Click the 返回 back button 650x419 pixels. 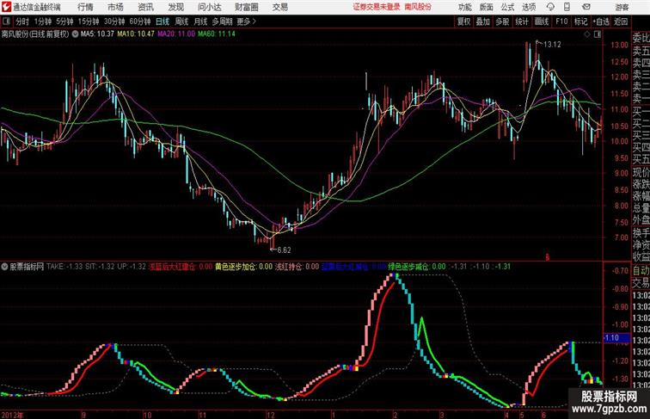tap(621, 22)
